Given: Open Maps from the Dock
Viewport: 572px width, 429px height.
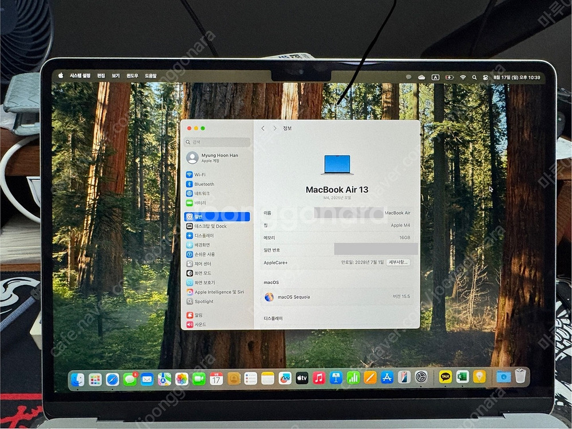Looking at the screenshot, I should (164, 379).
